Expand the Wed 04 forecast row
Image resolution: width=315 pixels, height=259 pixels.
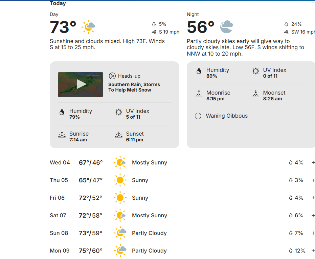(313, 162)
